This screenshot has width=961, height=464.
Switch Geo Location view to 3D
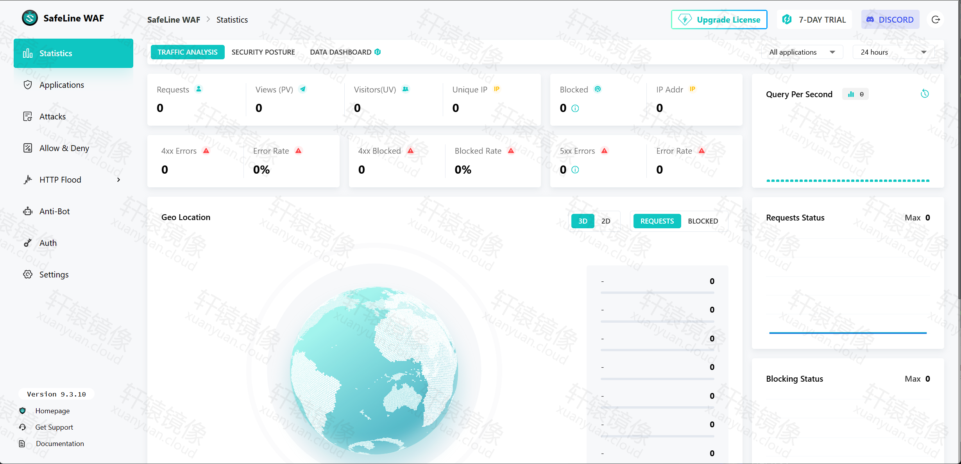(x=583, y=221)
